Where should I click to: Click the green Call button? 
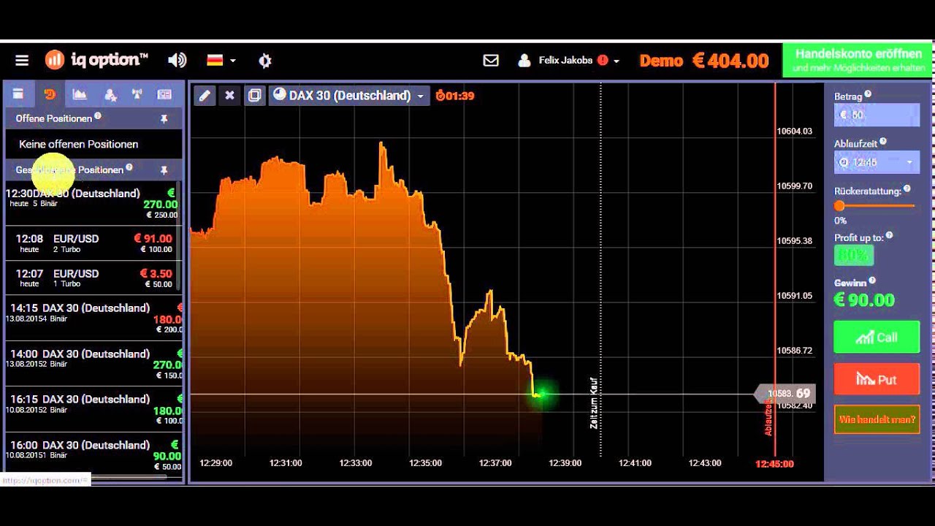[x=877, y=337]
